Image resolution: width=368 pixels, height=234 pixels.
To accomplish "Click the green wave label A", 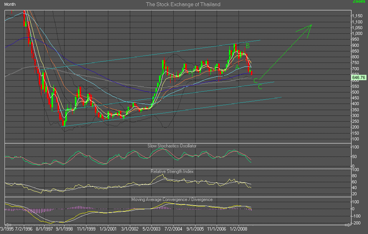I will [237, 67].
